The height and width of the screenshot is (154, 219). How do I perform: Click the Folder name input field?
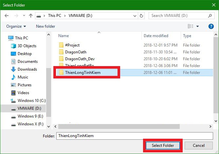pyautogui.click(x=134, y=135)
